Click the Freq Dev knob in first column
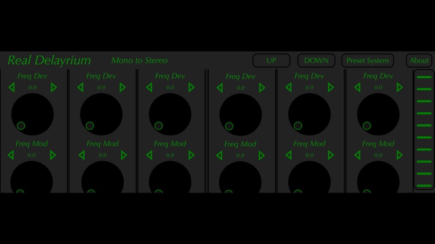Screen dimensions: 435x244 (x=32, y=114)
